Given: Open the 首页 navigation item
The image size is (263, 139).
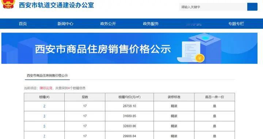Looking at the screenshot, I should (x=23, y=24).
